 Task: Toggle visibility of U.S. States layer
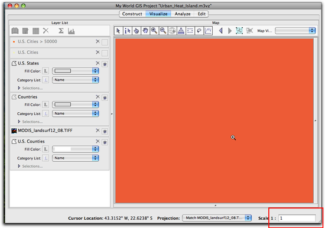point(105,64)
